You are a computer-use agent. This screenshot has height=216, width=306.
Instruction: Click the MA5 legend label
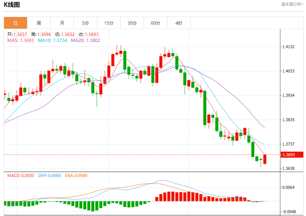(20, 40)
